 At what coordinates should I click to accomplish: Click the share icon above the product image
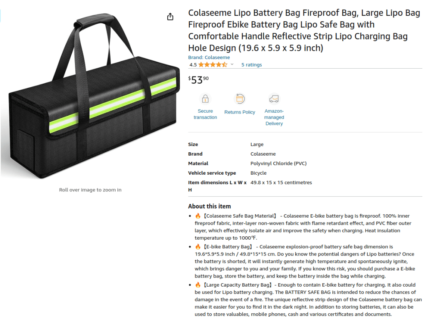(x=170, y=17)
